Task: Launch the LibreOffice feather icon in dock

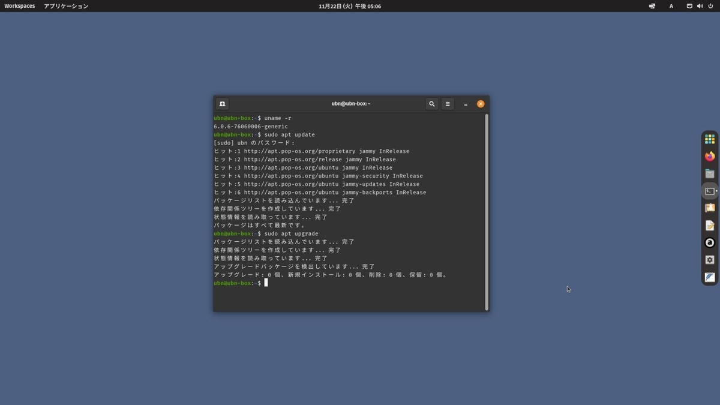Action: coord(710,277)
